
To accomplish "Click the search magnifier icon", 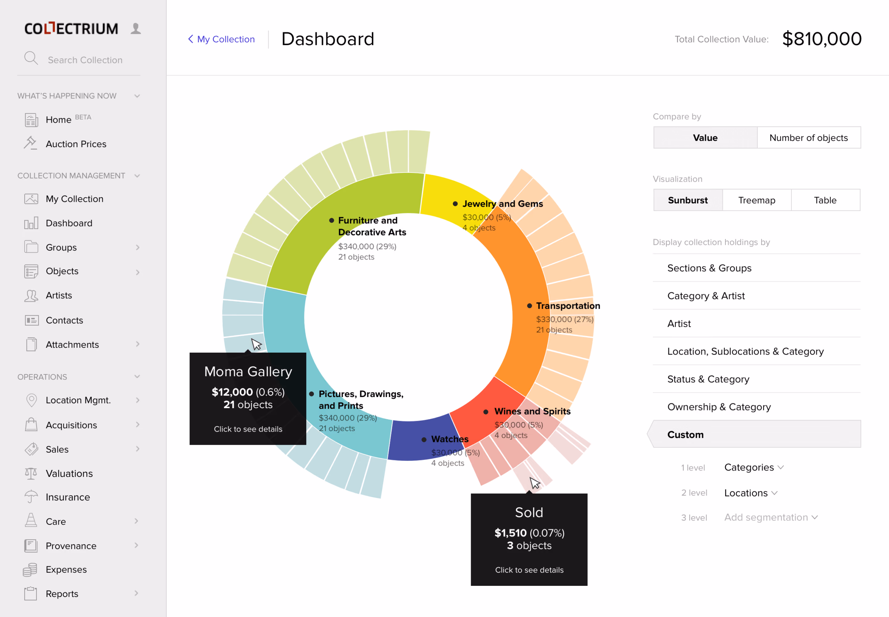I will [31, 58].
